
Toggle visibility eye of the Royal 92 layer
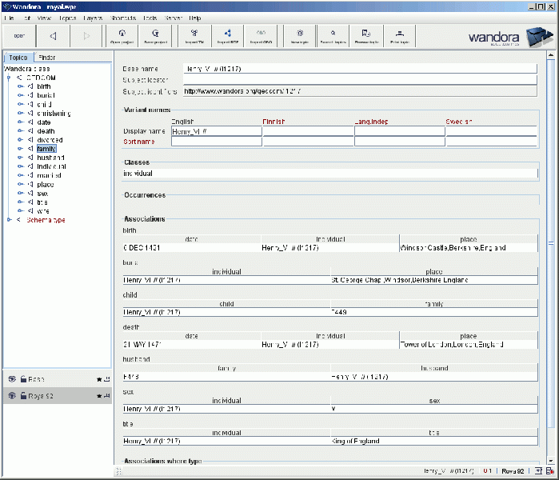click(12, 396)
